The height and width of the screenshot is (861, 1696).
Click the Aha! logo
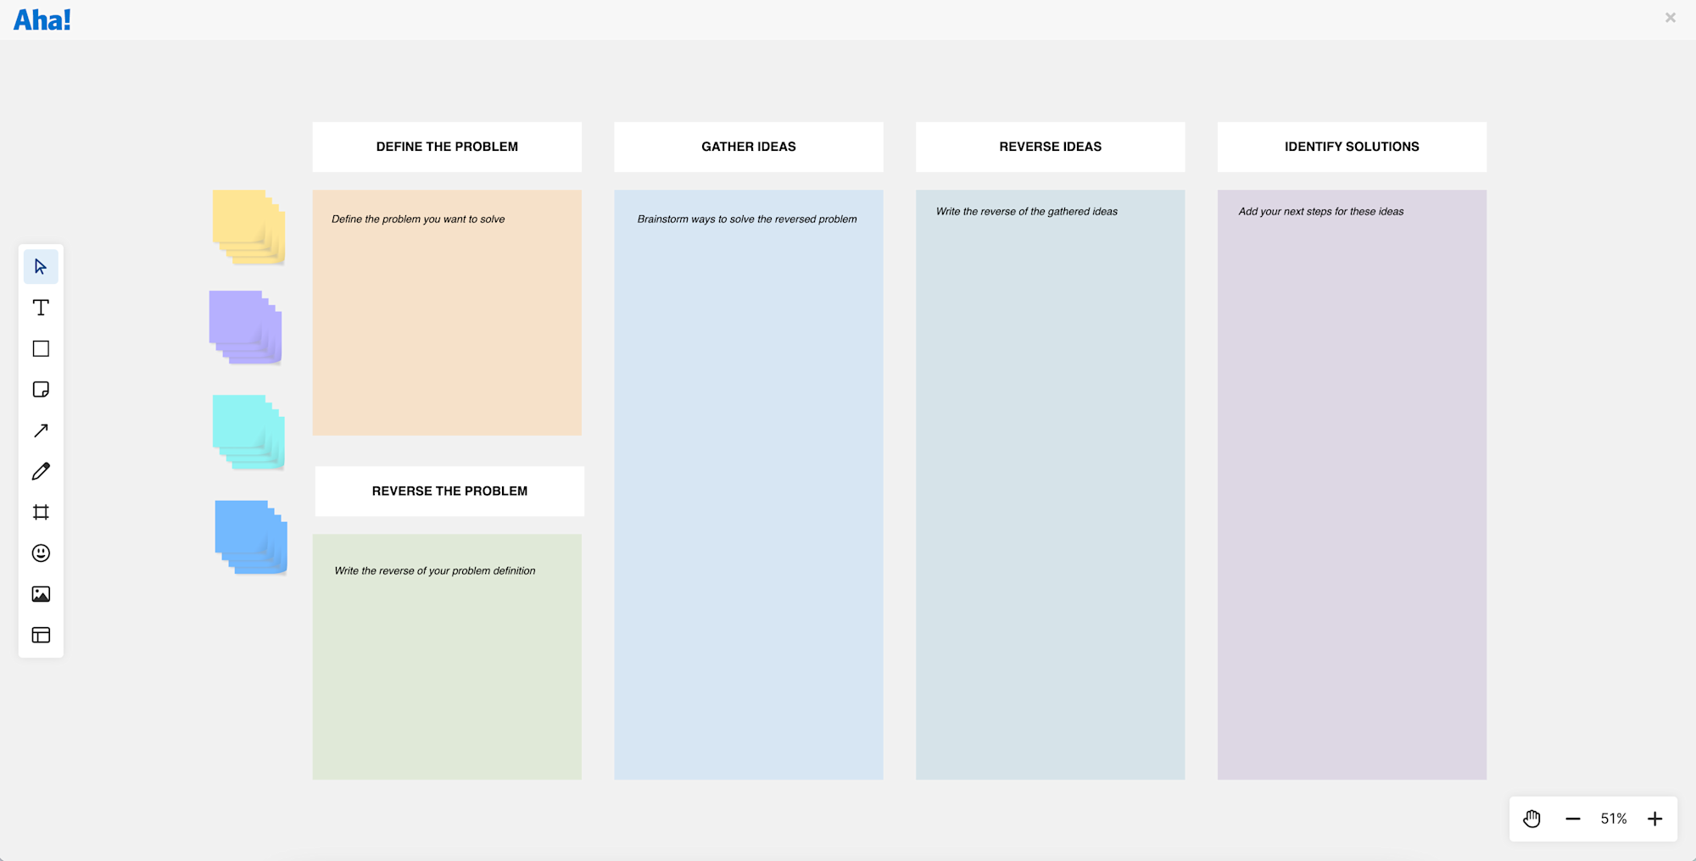[42, 19]
